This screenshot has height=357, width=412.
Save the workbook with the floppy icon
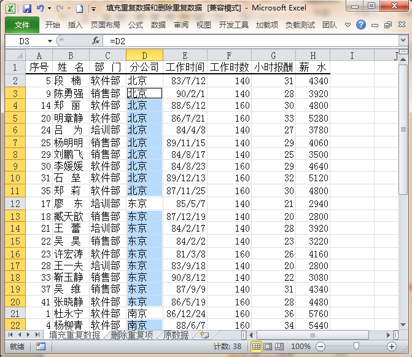coord(27,9)
